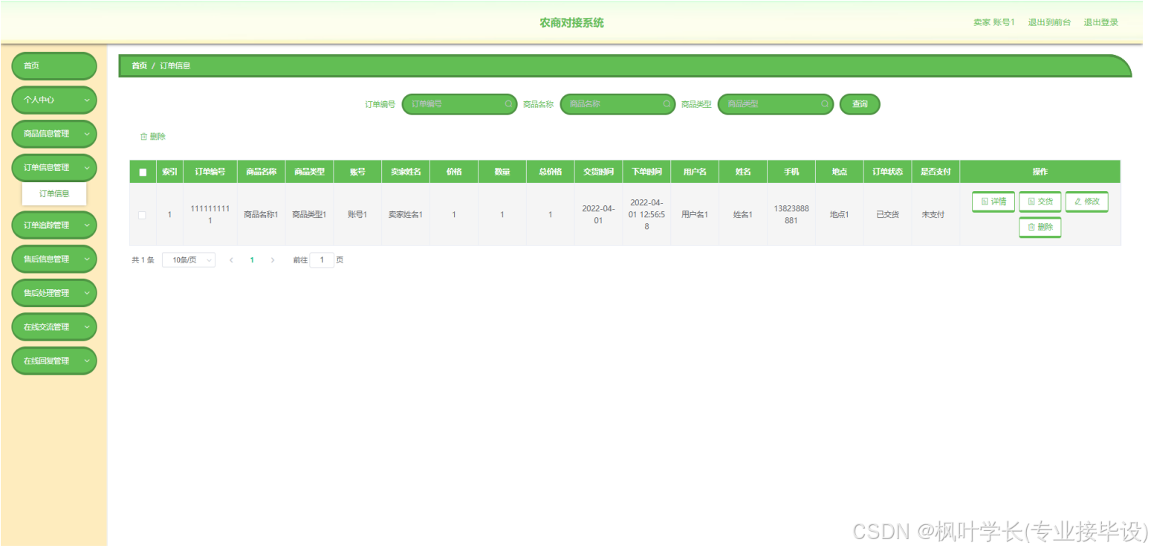Image resolution: width=1151 pixels, height=551 pixels.
Task: Click the 修改 button for the order
Action: (1087, 202)
